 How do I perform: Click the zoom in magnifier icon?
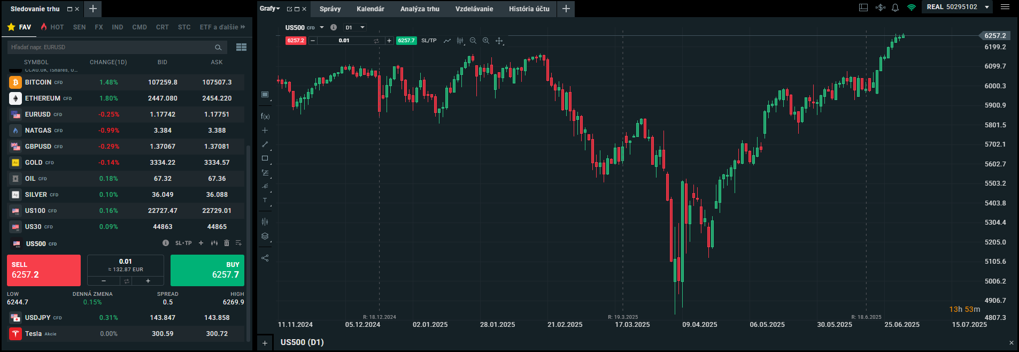[485, 41]
